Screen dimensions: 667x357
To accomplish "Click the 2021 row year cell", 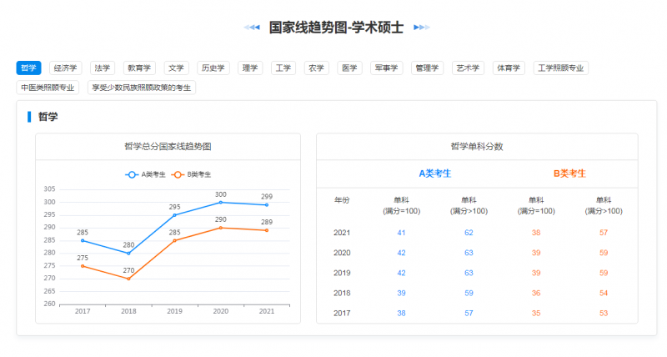I will point(342,233).
